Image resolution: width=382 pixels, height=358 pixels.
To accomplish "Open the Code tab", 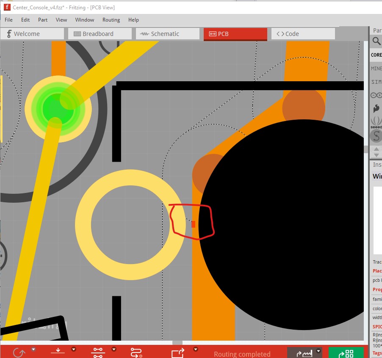I will pyautogui.click(x=303, y=34).
